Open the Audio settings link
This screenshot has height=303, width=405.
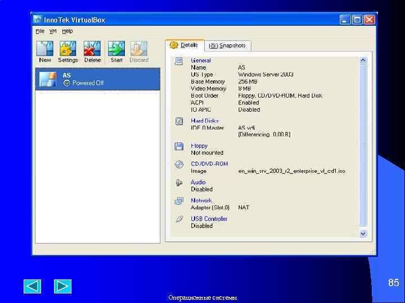(x=198, y=182)
